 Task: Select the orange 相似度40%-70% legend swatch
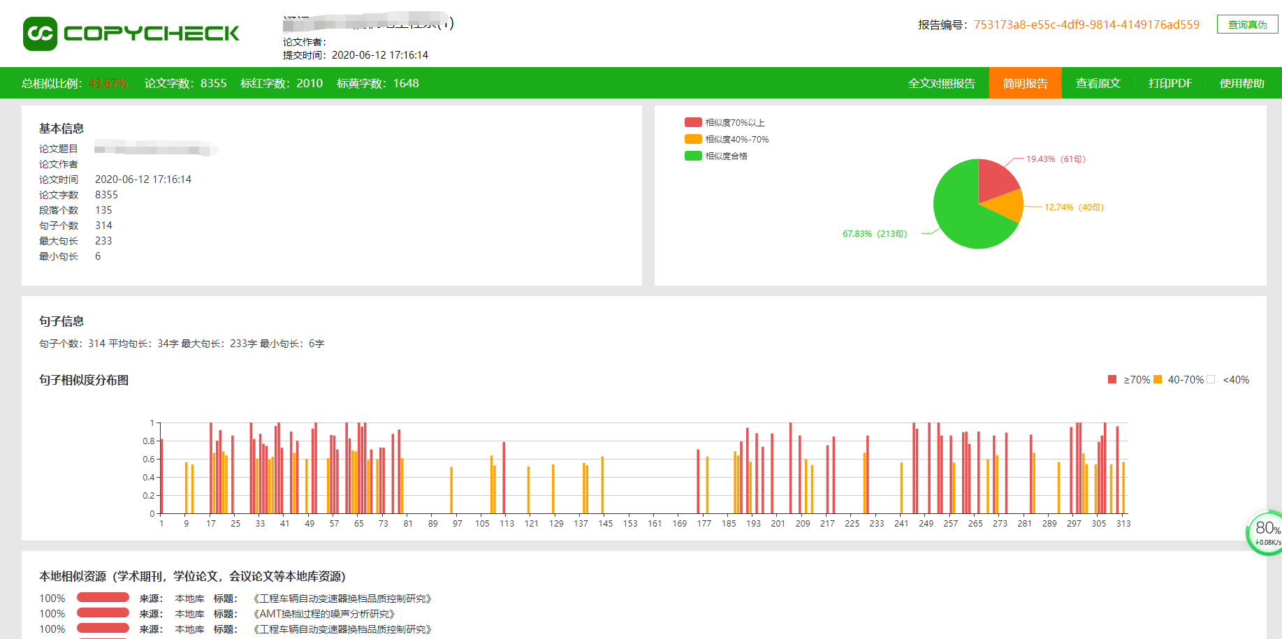[693, 139]
